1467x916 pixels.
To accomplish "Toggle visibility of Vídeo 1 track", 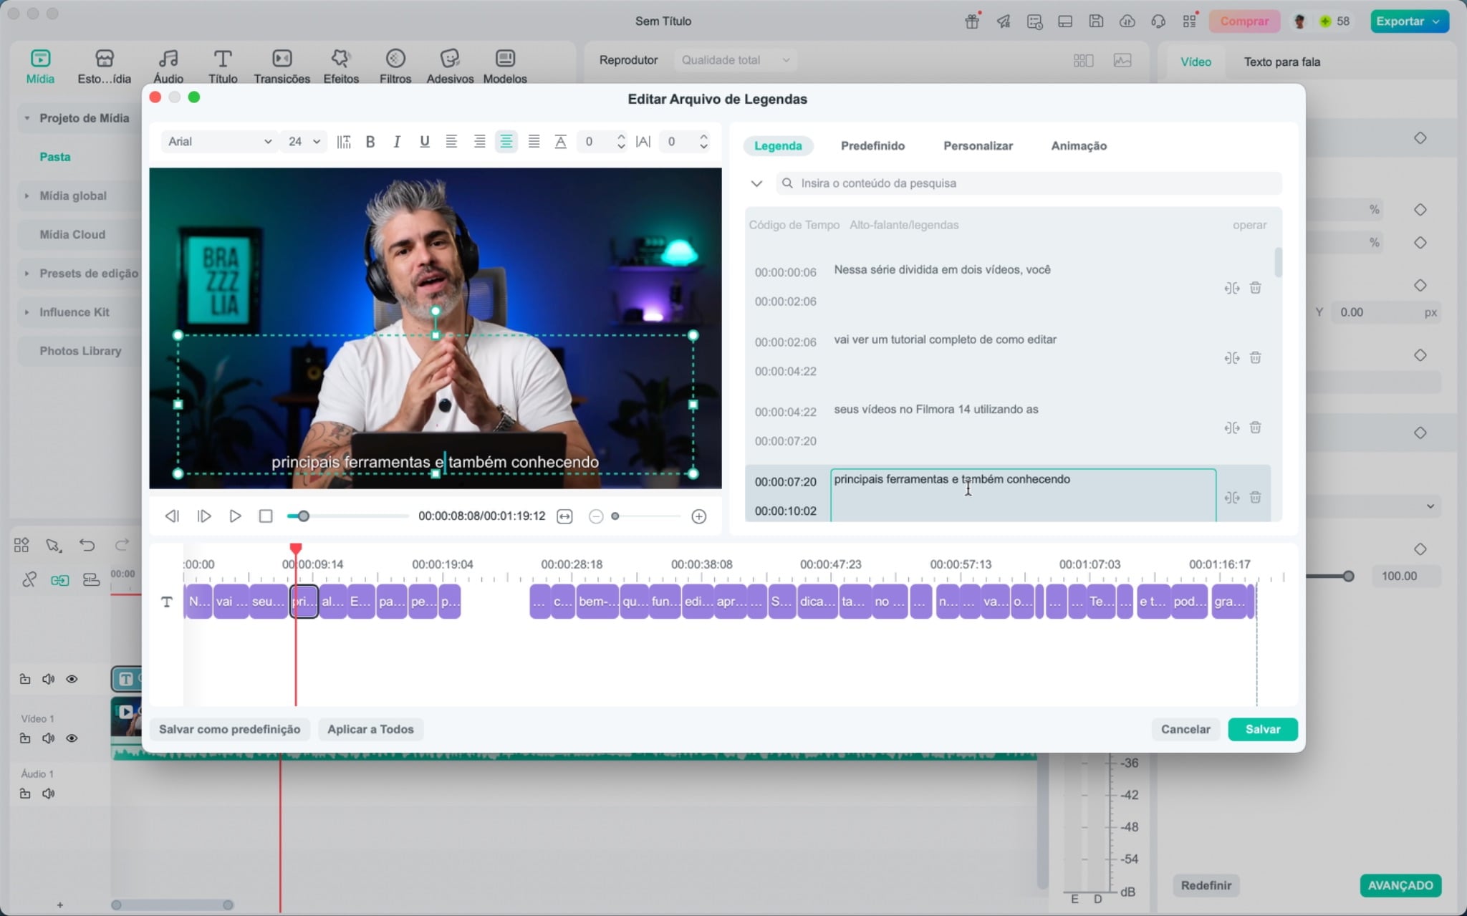I will (x=72, y=738).
